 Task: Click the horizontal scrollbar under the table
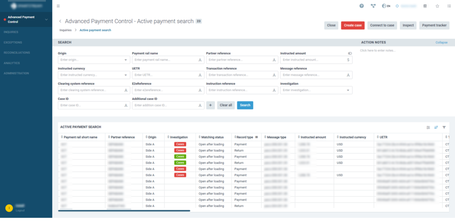(x=124, y=210)
